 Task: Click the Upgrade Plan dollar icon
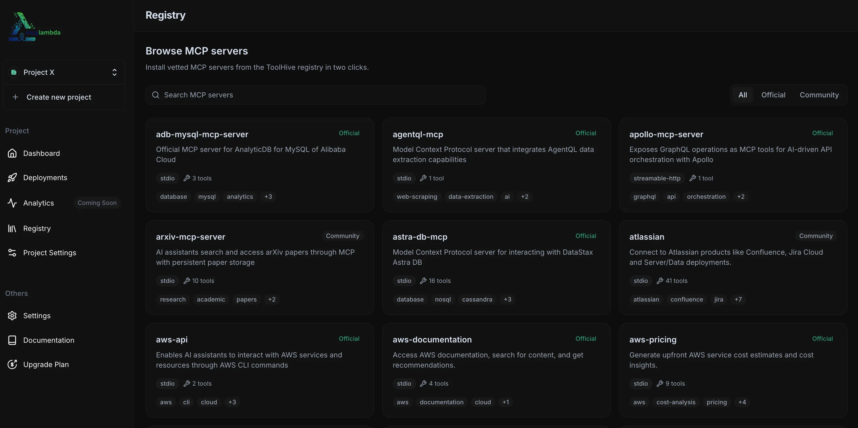pos(12,364)
